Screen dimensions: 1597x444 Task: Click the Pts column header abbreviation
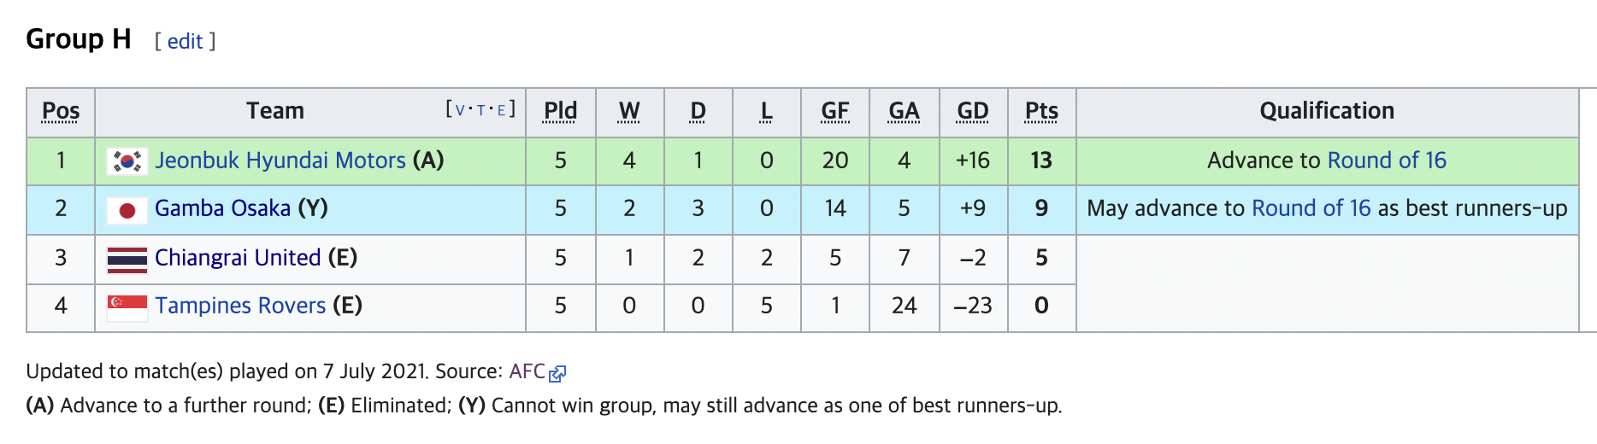coord(1041,111)
